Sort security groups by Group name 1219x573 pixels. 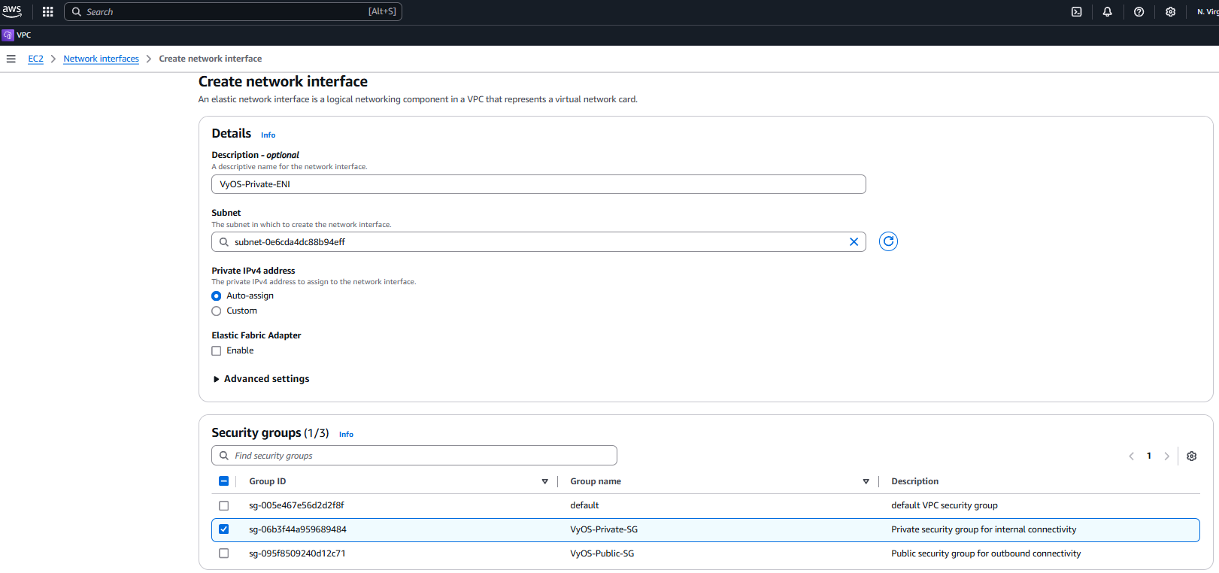866,482
